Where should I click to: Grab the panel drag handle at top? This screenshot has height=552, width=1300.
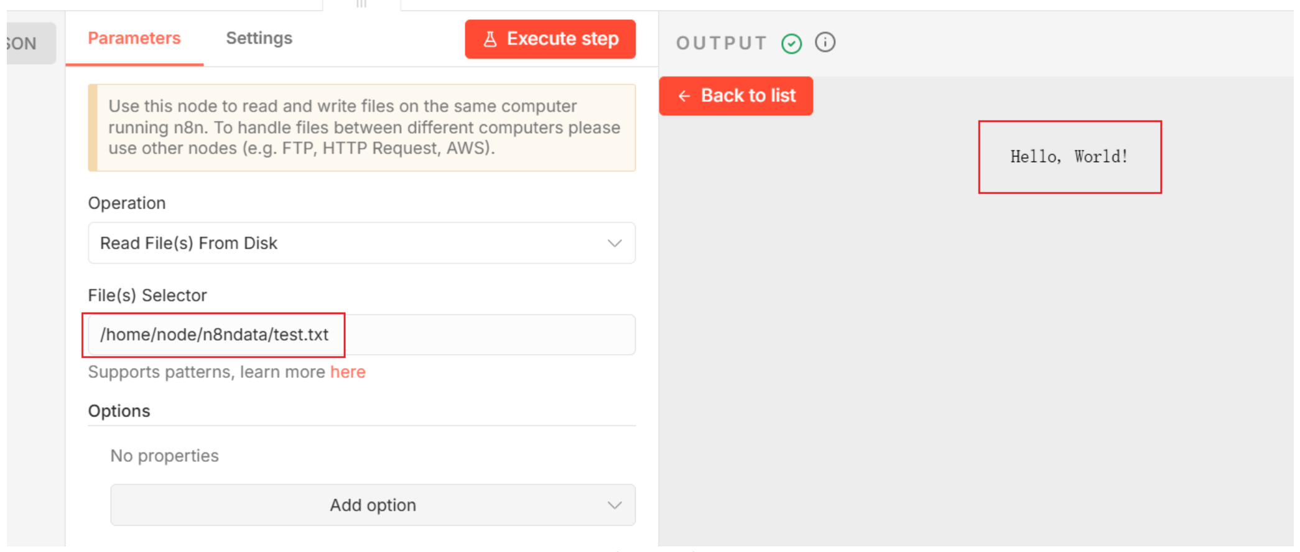(x=361, y=4)
